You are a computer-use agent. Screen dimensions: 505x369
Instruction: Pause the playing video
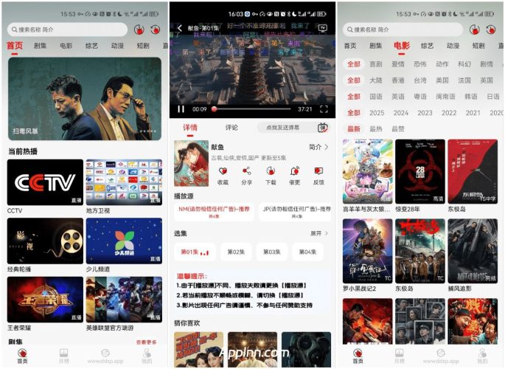point(181,109)
